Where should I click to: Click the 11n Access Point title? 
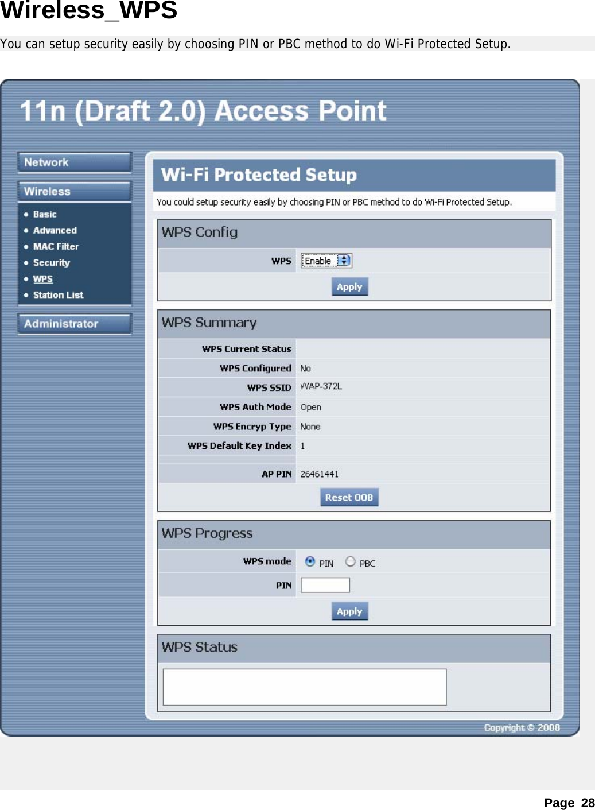coord(203,111)
